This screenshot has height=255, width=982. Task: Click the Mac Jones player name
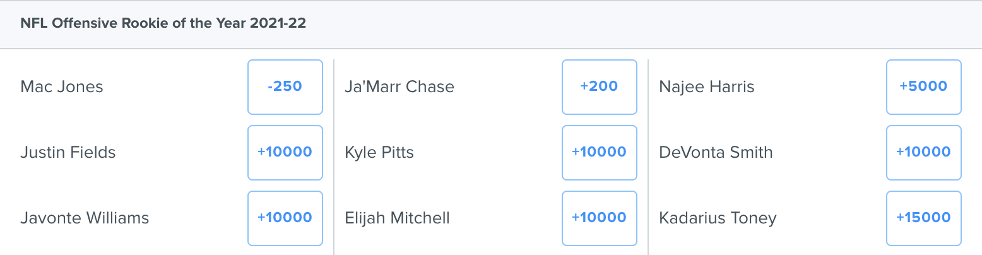pyautogui.click(x=62, y=86)
